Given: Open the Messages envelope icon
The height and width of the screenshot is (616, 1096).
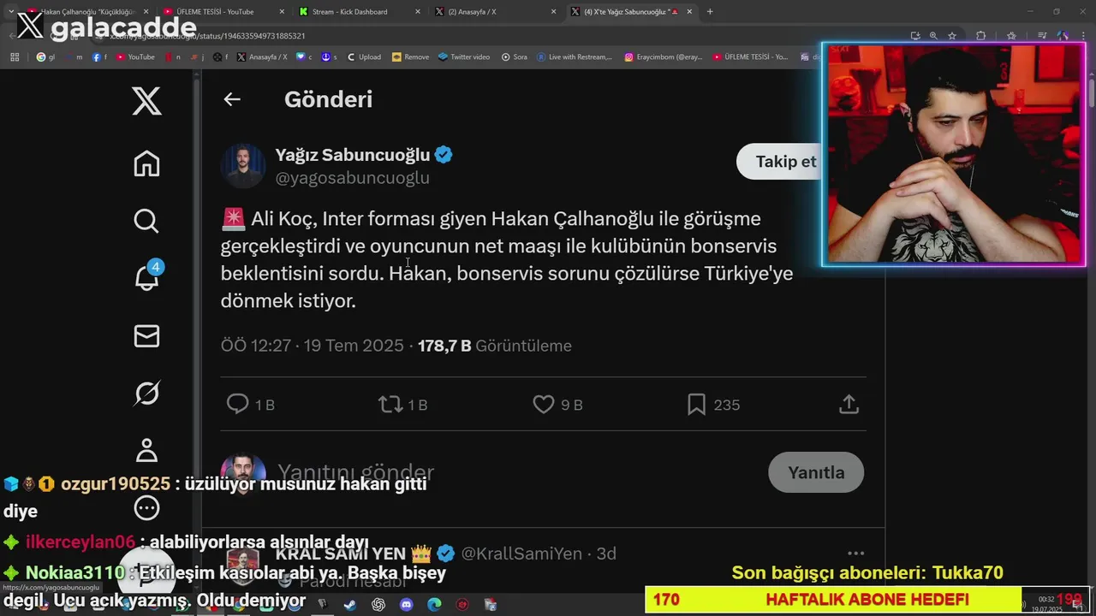Looking at the screenshot, I should (146, 335).
